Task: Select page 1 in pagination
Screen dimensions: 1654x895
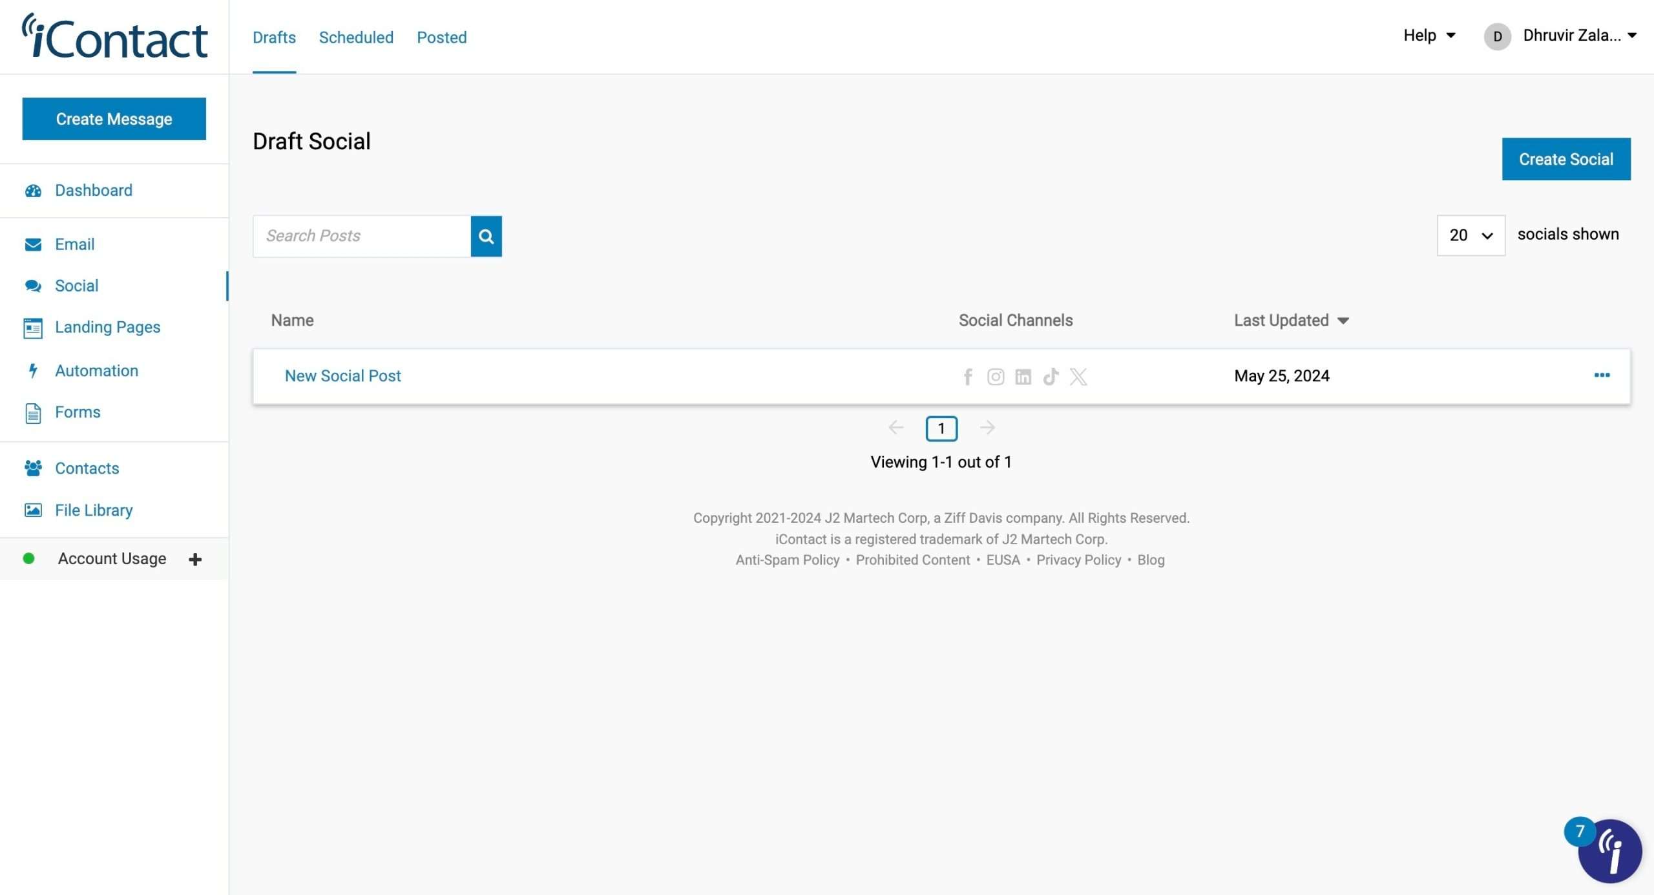Action: (x=941, y=428)
